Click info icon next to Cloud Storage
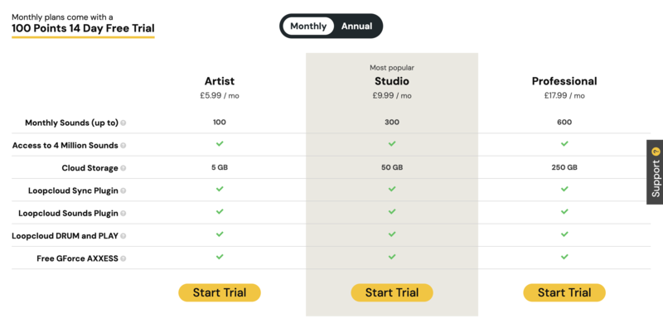Viewport: 663px width, 328px height. 123,168
